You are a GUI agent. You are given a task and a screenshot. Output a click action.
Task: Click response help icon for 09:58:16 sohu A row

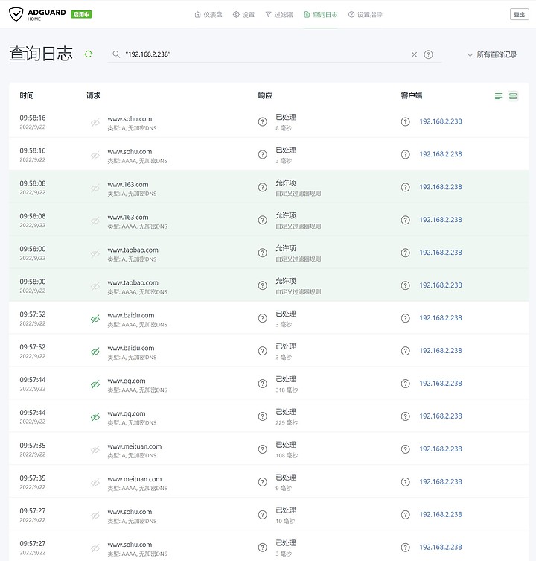[x=263, y=121]
